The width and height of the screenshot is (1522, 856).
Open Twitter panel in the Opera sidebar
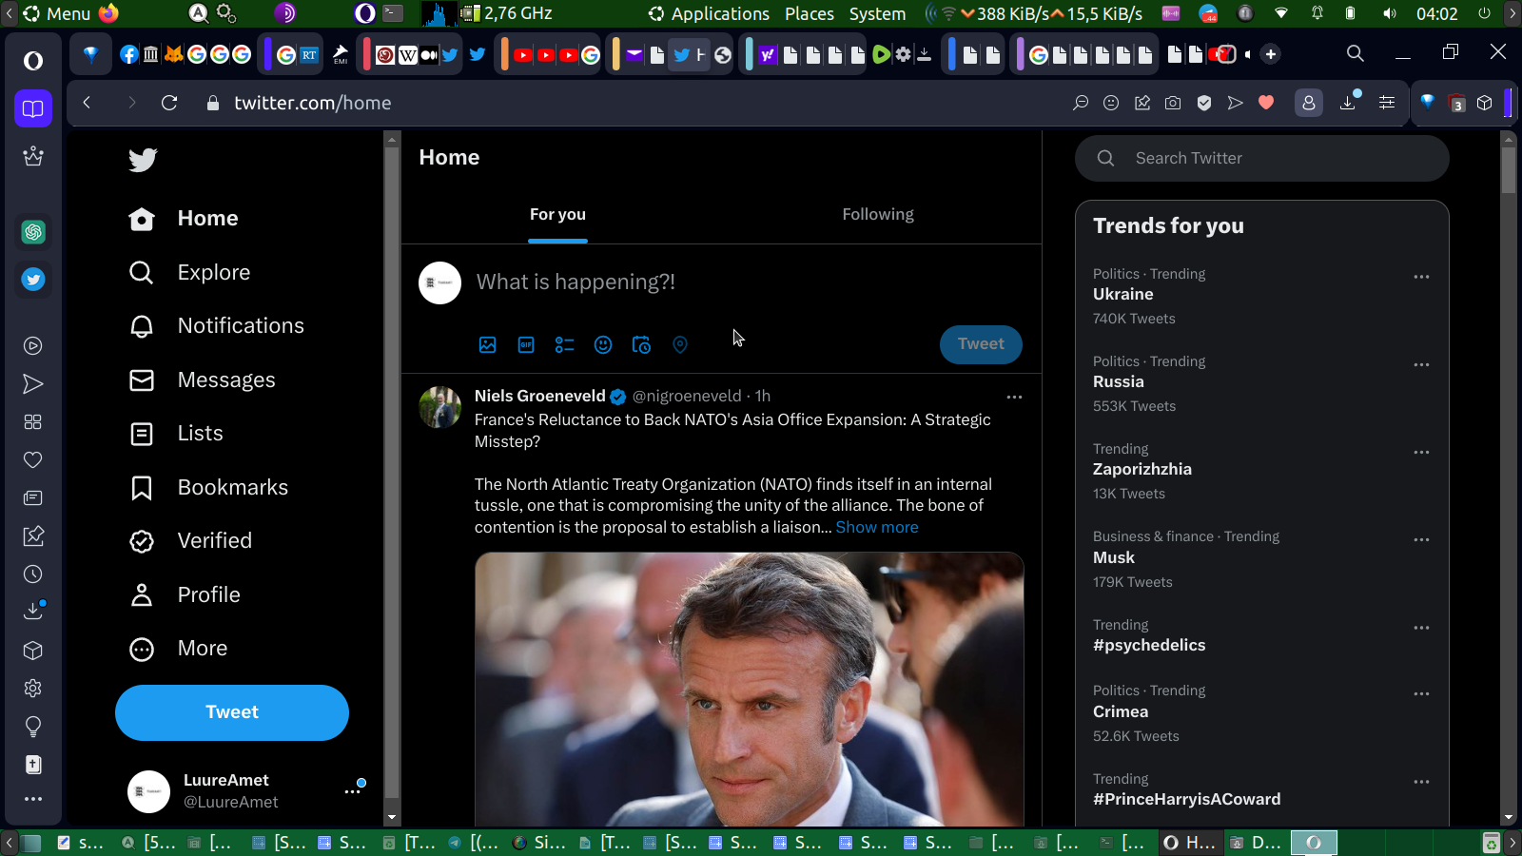click(x=33, y=280)
